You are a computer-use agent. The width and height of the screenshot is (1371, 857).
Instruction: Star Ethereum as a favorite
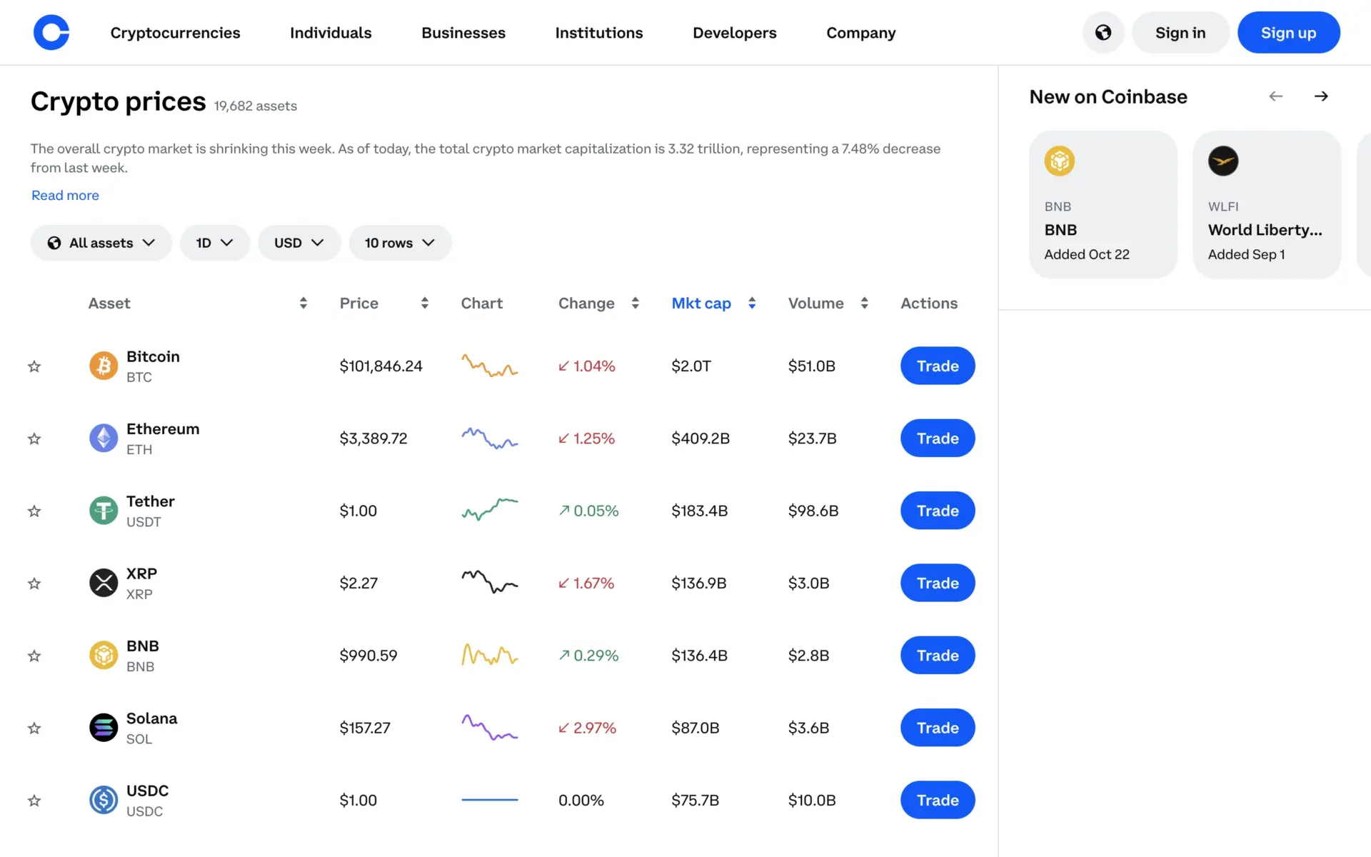point(34,438)
